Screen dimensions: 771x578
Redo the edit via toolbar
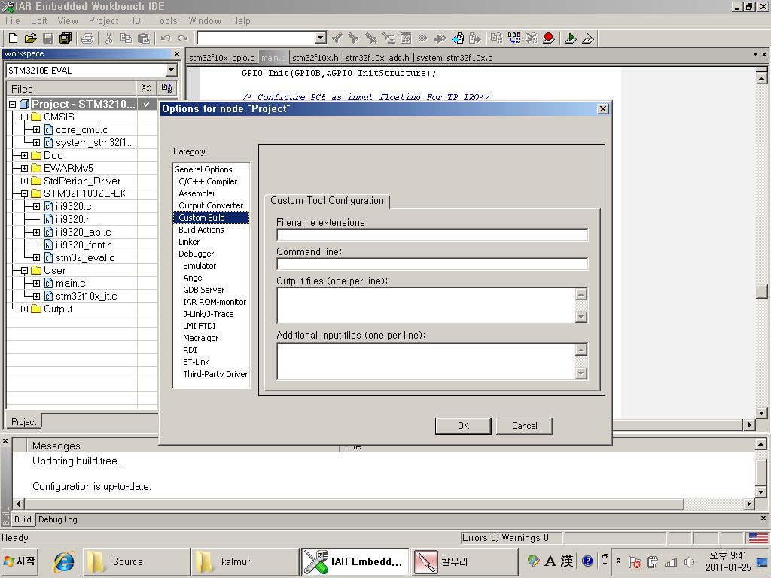(x=183, y=38)
